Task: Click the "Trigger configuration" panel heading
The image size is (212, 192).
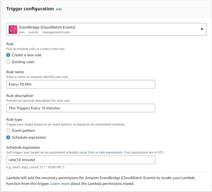Action: pyautogui.click(x=30, y=9)
